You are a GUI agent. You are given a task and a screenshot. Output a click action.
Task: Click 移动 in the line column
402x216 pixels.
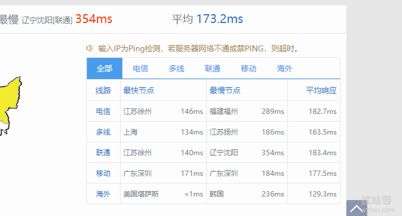(103, 174)
